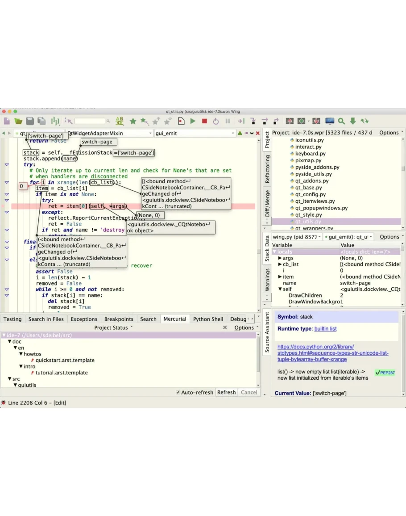The height and width of the screenshot is (516, 406).
Task: Click the monitor display toolbar icon
Action: pyautogui.click(x=330, y=121)
